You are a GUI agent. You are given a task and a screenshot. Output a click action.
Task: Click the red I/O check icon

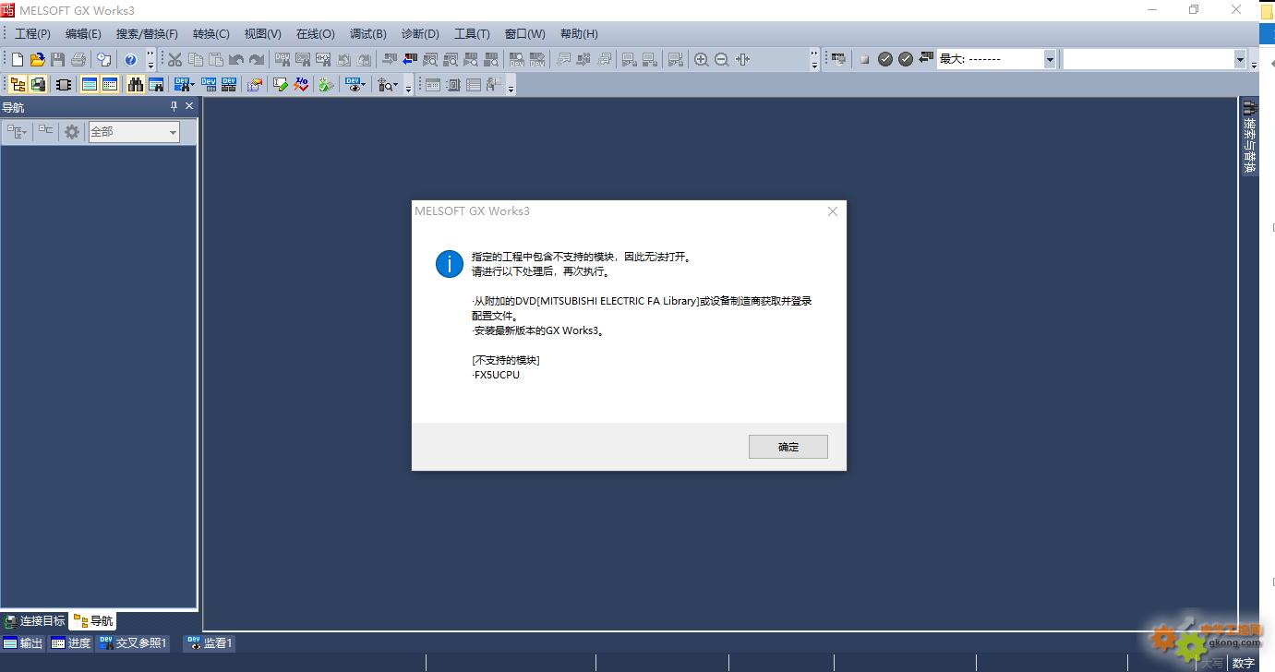(302, 84)
